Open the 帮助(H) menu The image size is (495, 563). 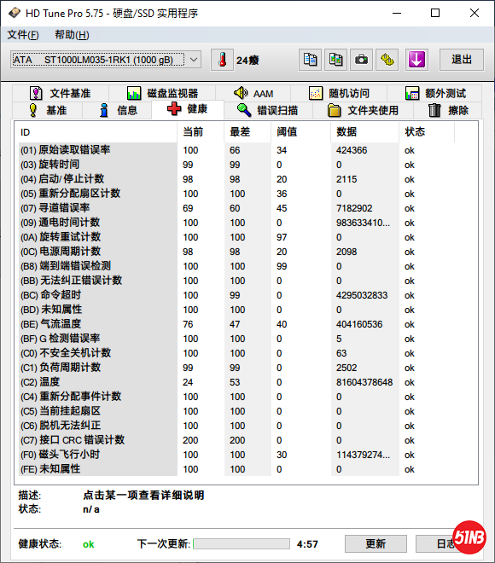point(72,35)
